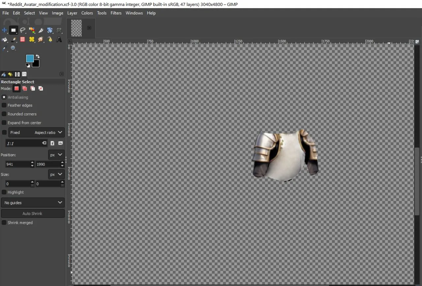
Task: Open the Position unit px dropdown
Action: pos(56,154)
